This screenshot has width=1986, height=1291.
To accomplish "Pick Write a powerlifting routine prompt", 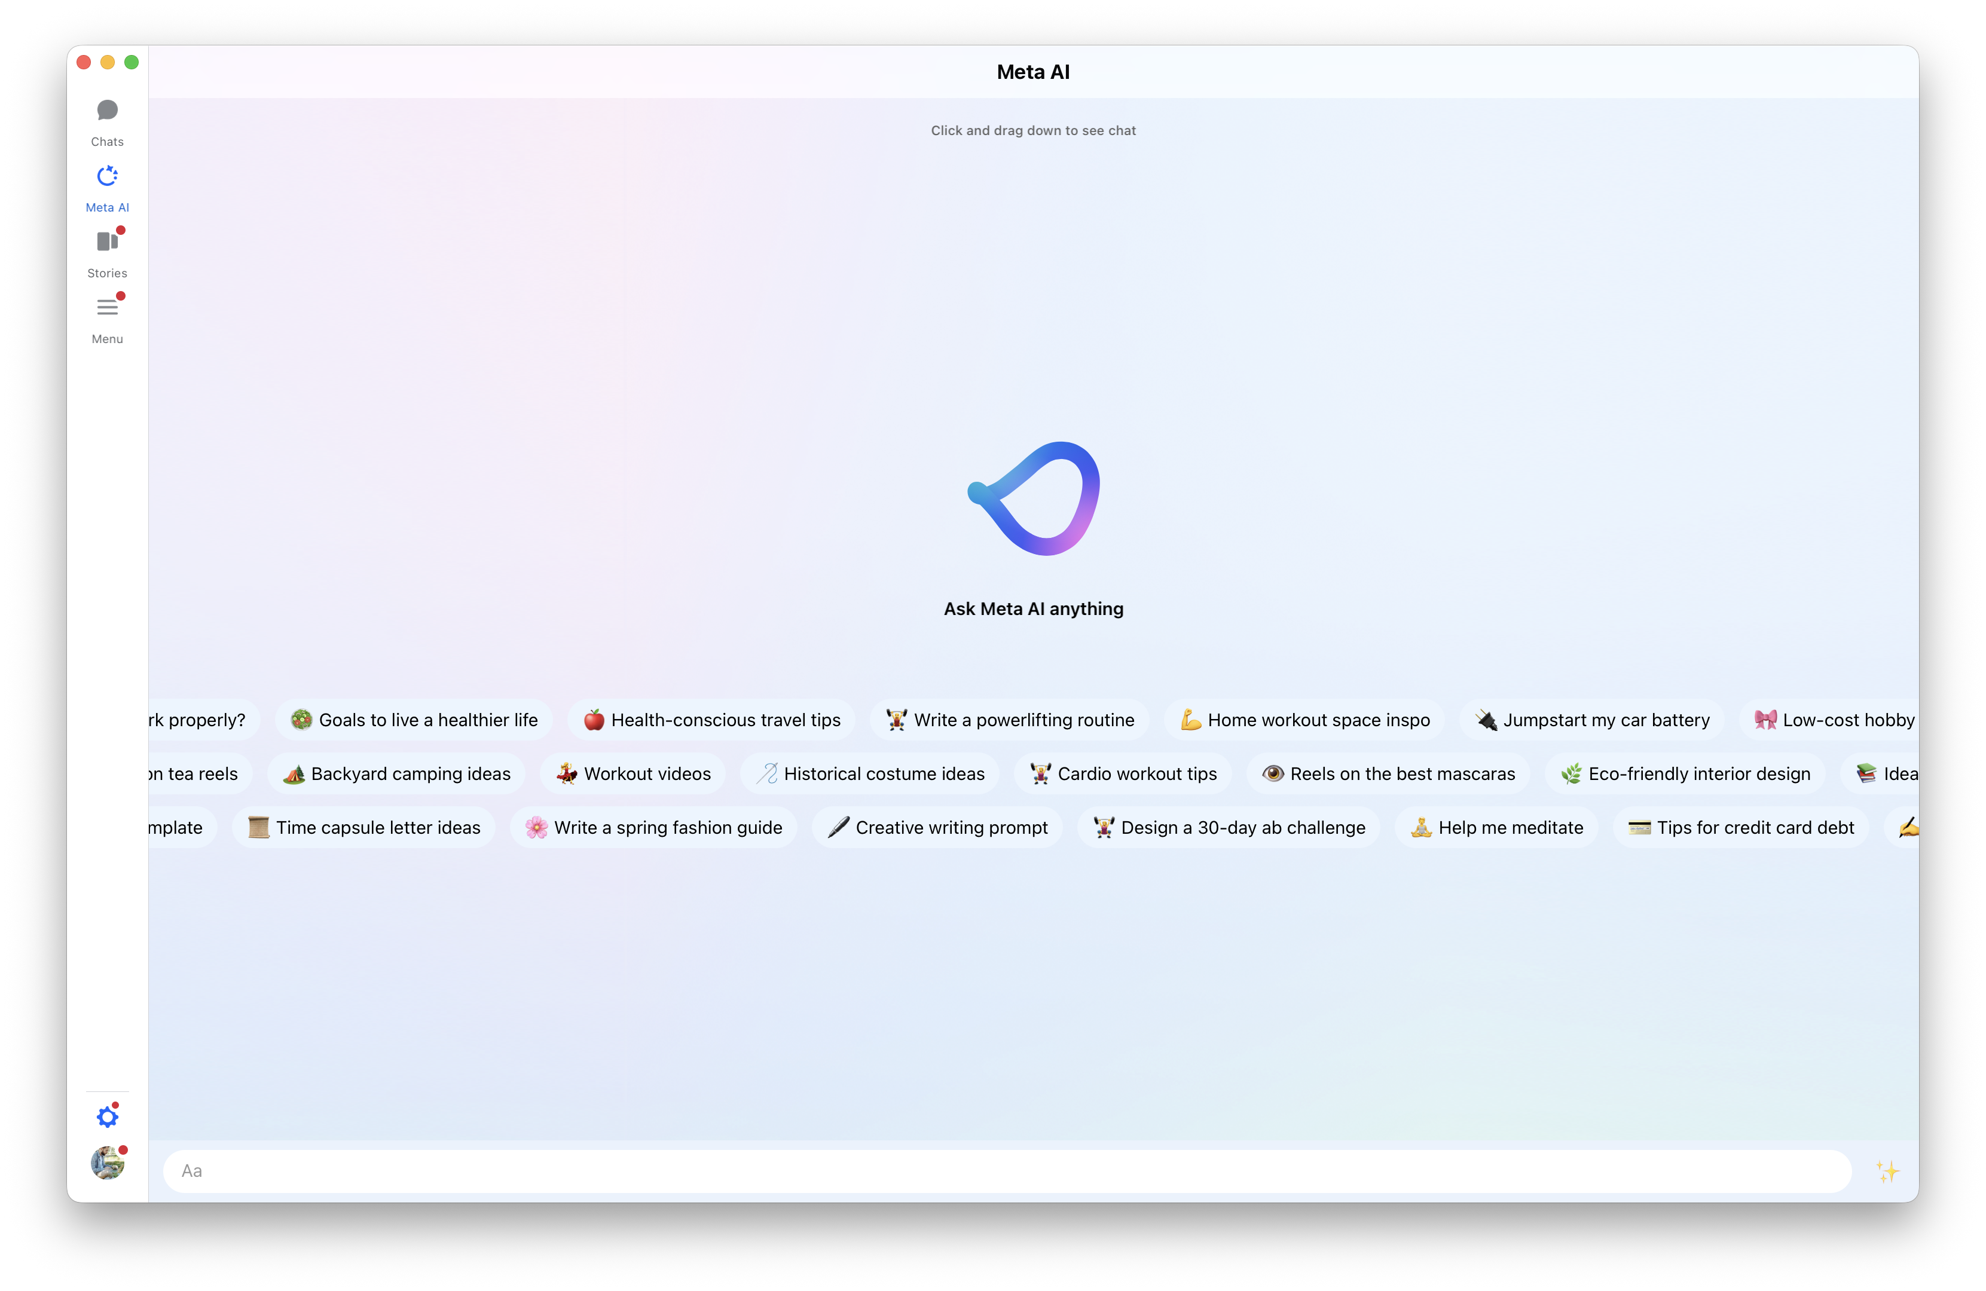I will (1010, 720).
